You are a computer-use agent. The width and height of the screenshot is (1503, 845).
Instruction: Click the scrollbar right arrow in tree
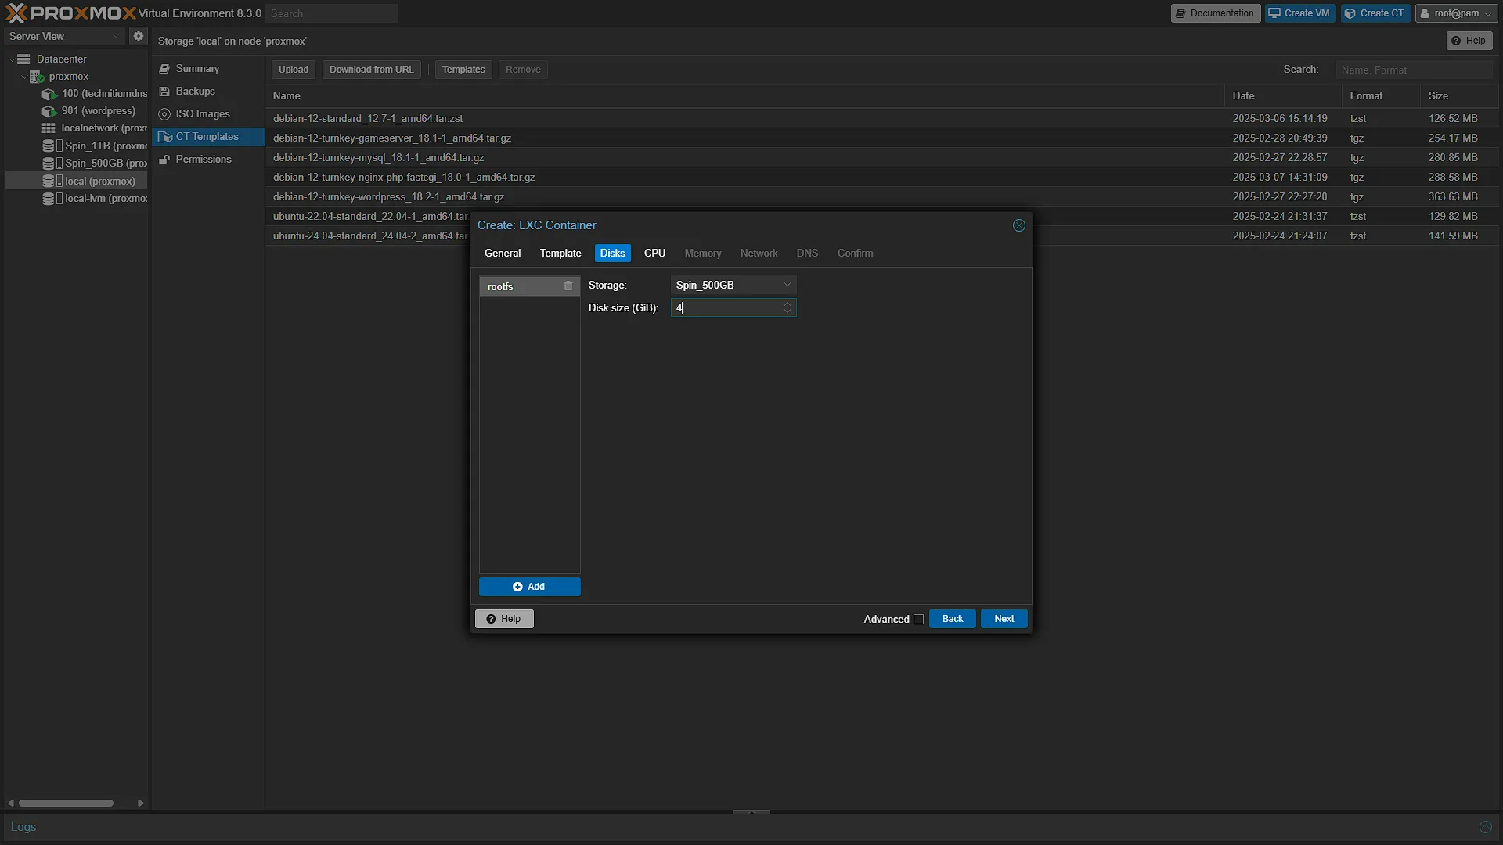tap(140, 803)
